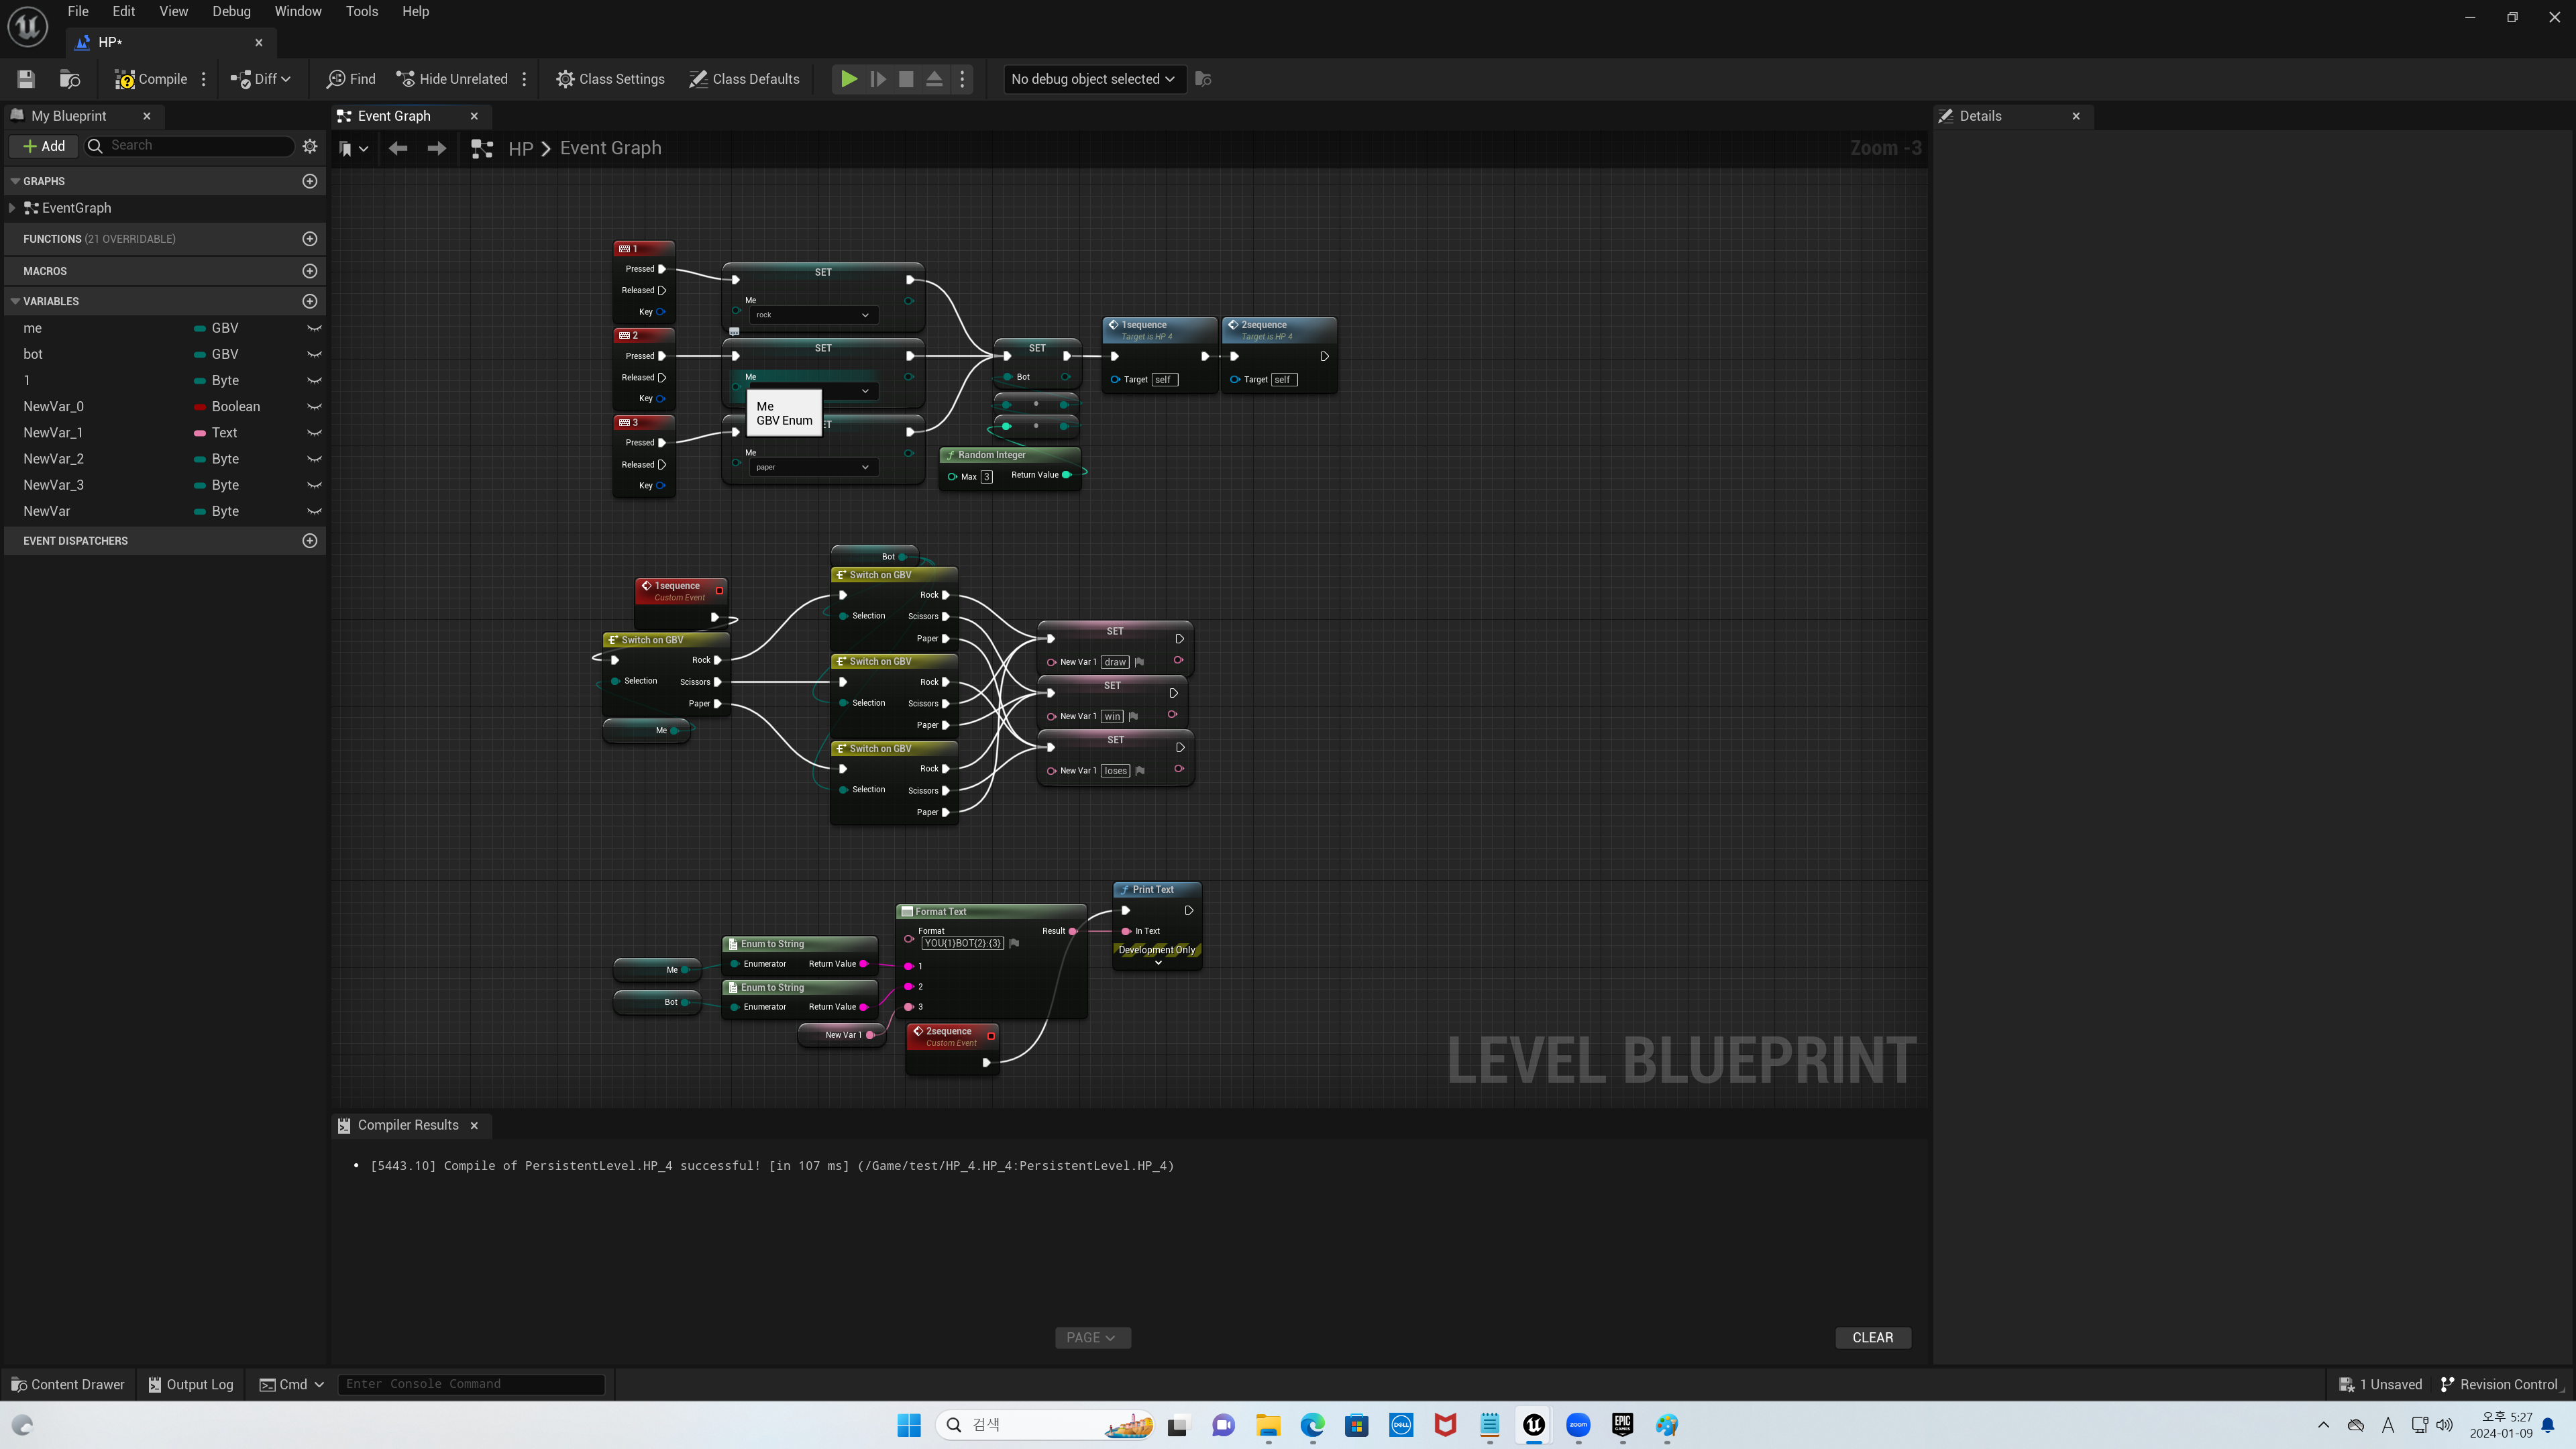2576x1449 pixels.
Task: Open the Tools menu
Action: coord(361,11)
